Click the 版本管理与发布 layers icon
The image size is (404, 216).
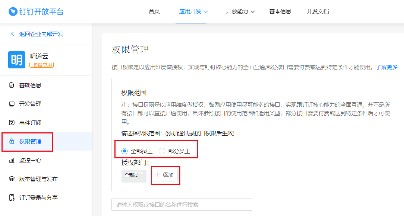[12, 179]
